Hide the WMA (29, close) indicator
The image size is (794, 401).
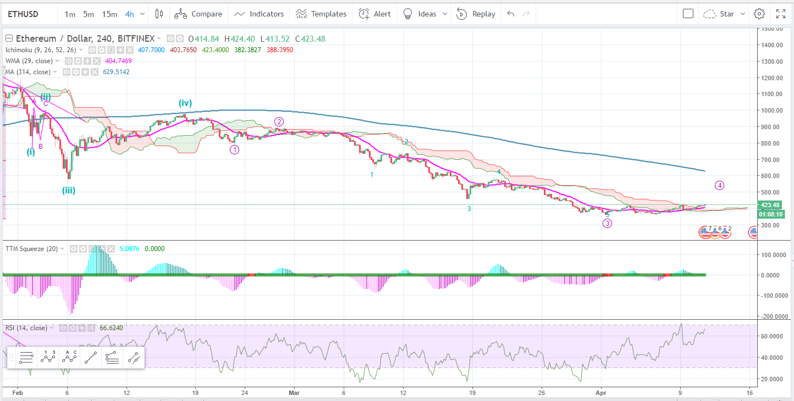69,61
